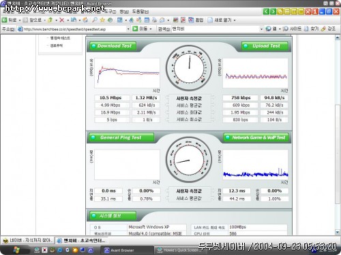Toggle the popup blocker (팝업) button
The image size is (341, 255).
(x=196, y=20)
